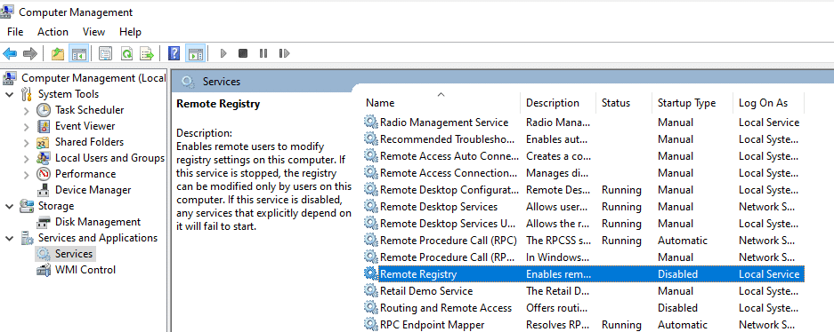This screenshot has height=332, width=834.
Task: Sort by the Log On As header
Action: pyautogui.click(x=768, y=103)
